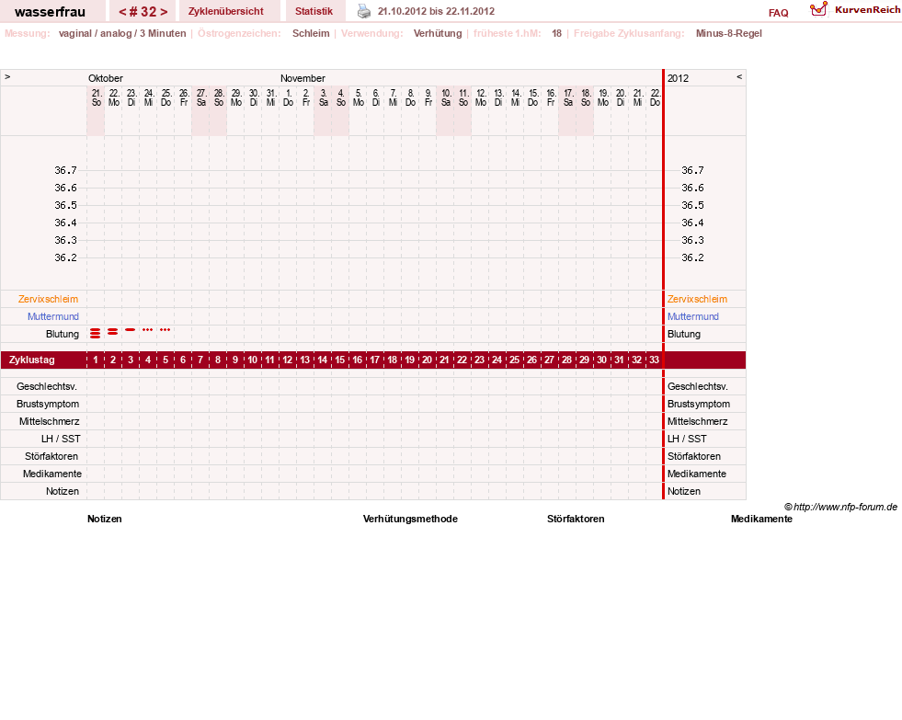Image resolution: width=902 pixels, height=720 pixels.
Task: Click the left 36.7 temperature label
Action: [x=65, y=170]
